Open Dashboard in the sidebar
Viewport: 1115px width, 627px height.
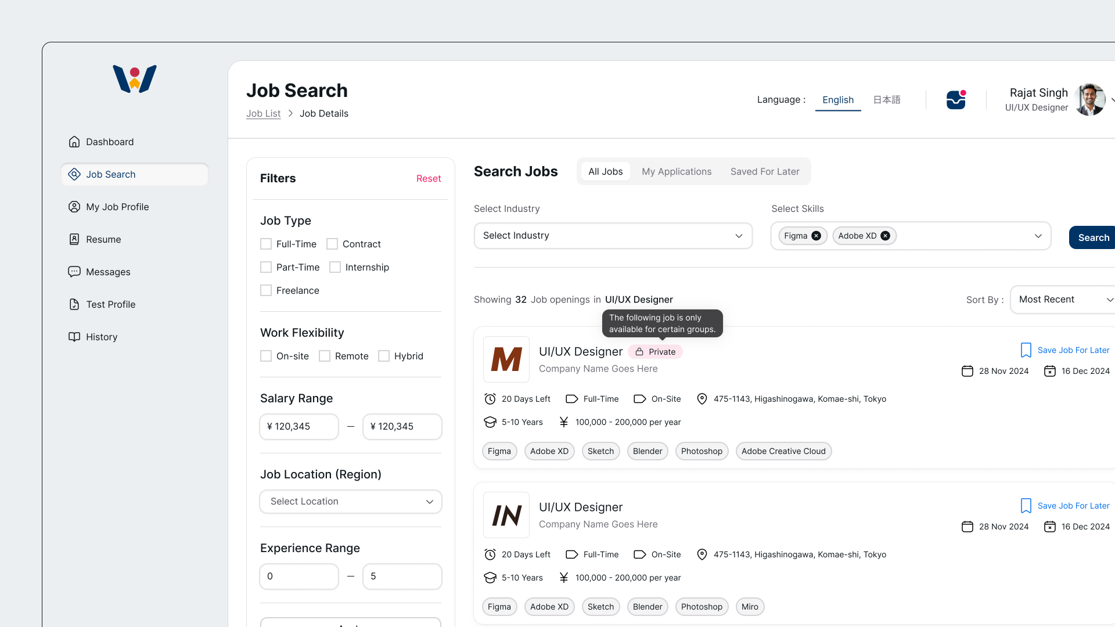(x=135, y=142)
